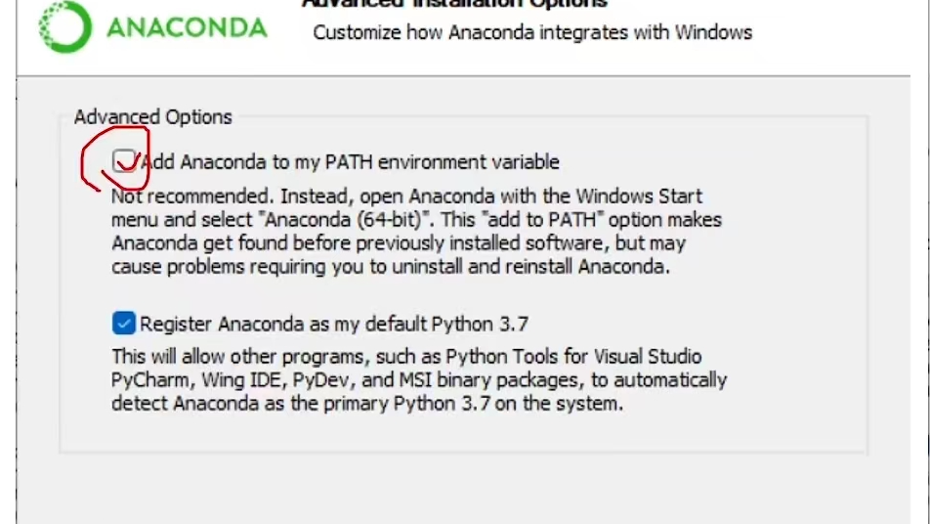The height and width of the screenshot is (524, 930).
Task: Uncheck Register Anaconda as default Python checkbox
Action: tap(123, 323)
